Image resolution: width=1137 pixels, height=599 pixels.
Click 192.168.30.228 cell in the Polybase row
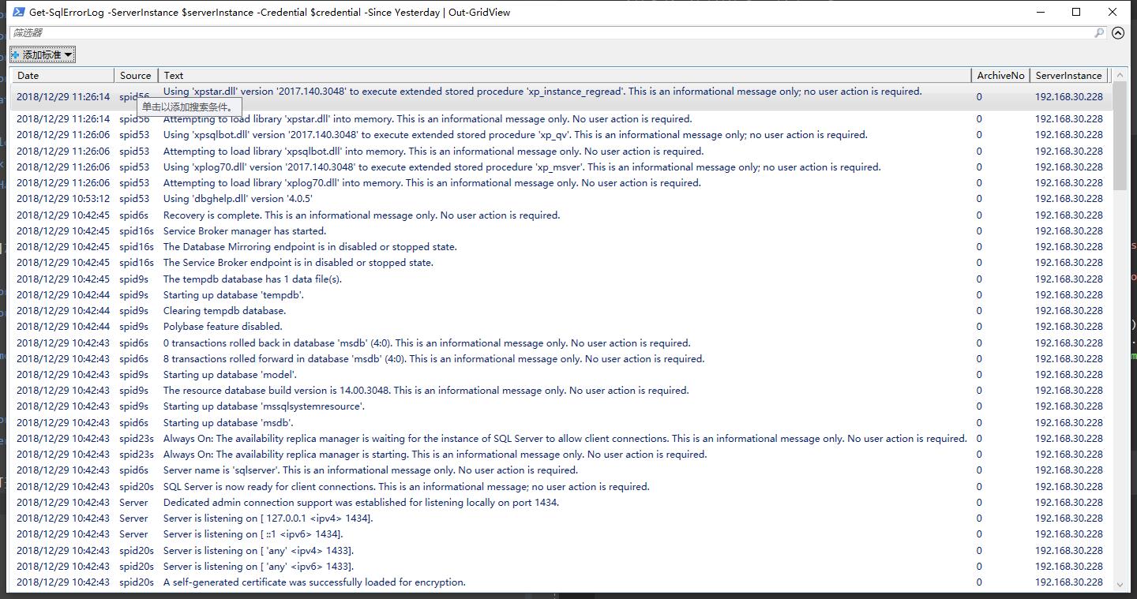[x=1069, y=327]
